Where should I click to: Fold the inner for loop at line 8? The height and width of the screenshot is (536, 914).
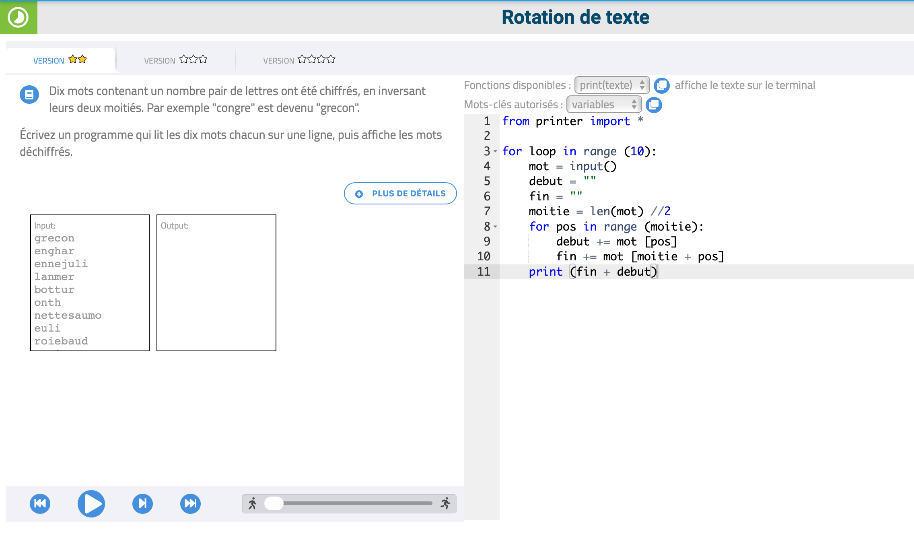pyautogui.click(x=495, y=227)
